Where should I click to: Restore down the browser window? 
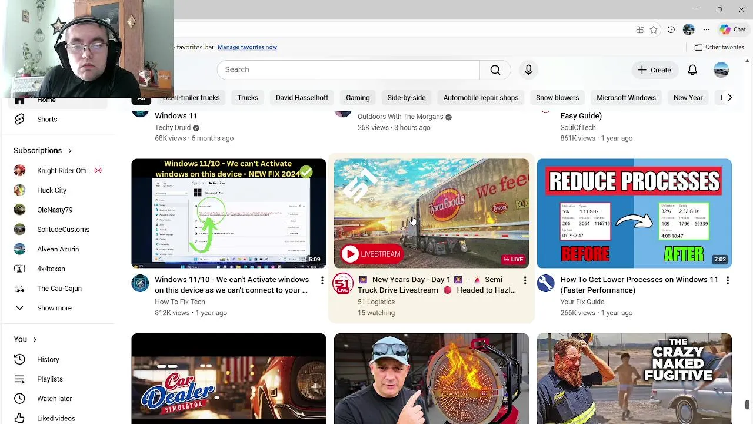pos(719,9)
